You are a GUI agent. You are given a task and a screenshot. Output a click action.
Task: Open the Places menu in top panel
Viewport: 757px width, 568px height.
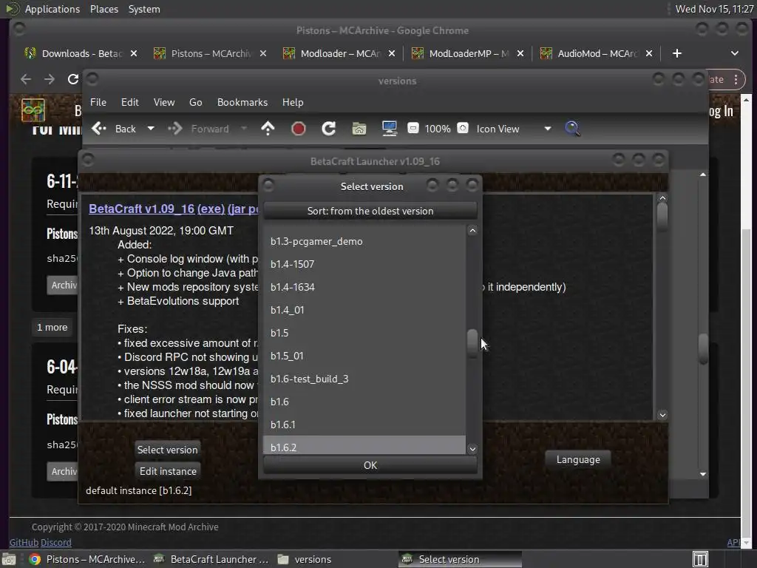coord(103,9)
